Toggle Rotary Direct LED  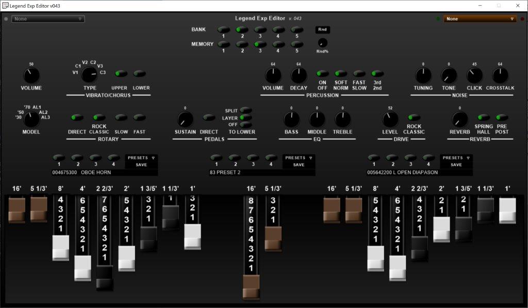(77, 117)
